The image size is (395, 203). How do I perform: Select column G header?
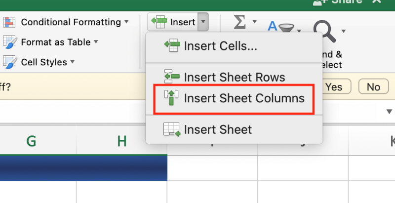tap(32, 141)
